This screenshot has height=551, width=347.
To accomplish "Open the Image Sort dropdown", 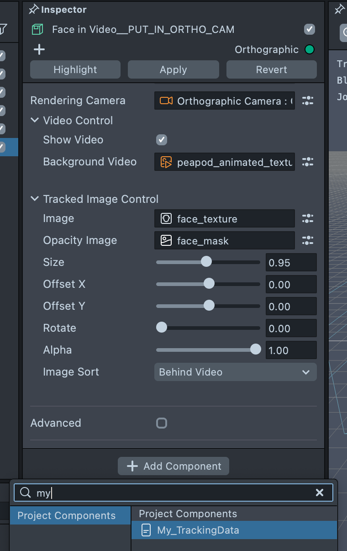I will (235, 372).
